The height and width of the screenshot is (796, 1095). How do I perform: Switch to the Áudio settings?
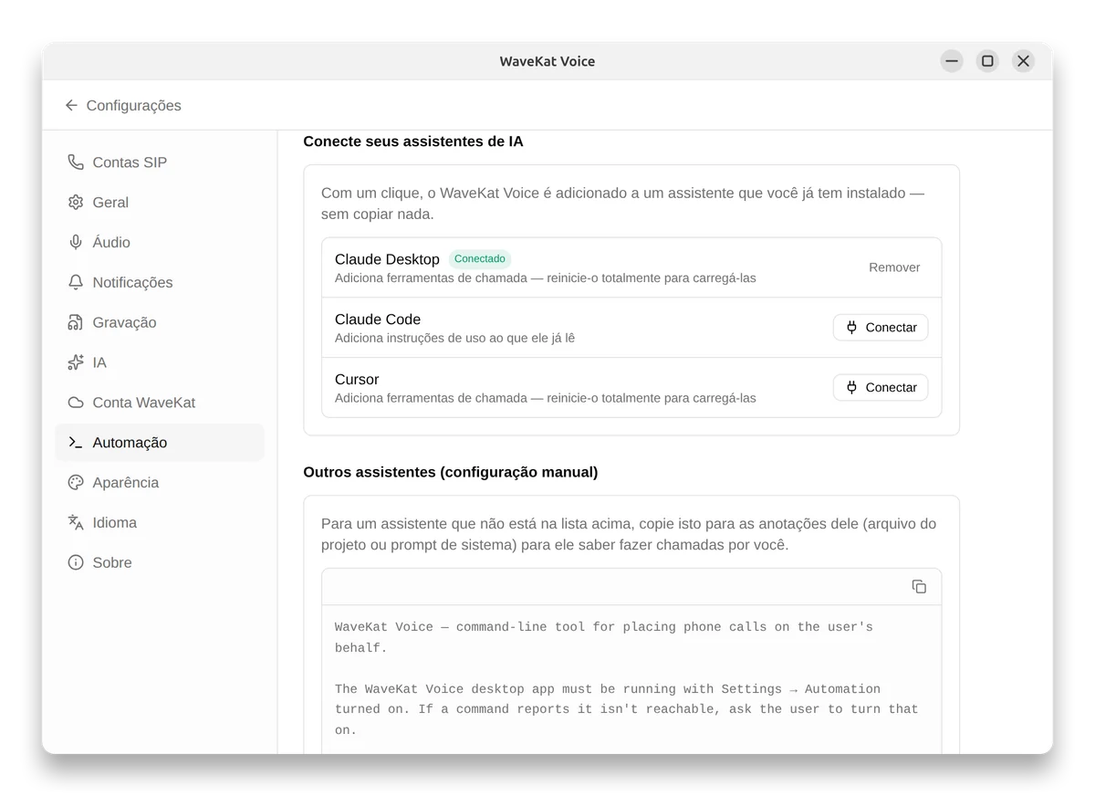160,243
